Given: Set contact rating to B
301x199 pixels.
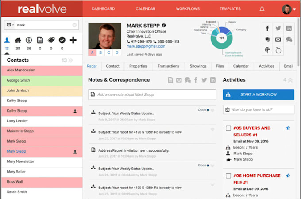Looking at the screenshot, I should (x=100, y=53).
